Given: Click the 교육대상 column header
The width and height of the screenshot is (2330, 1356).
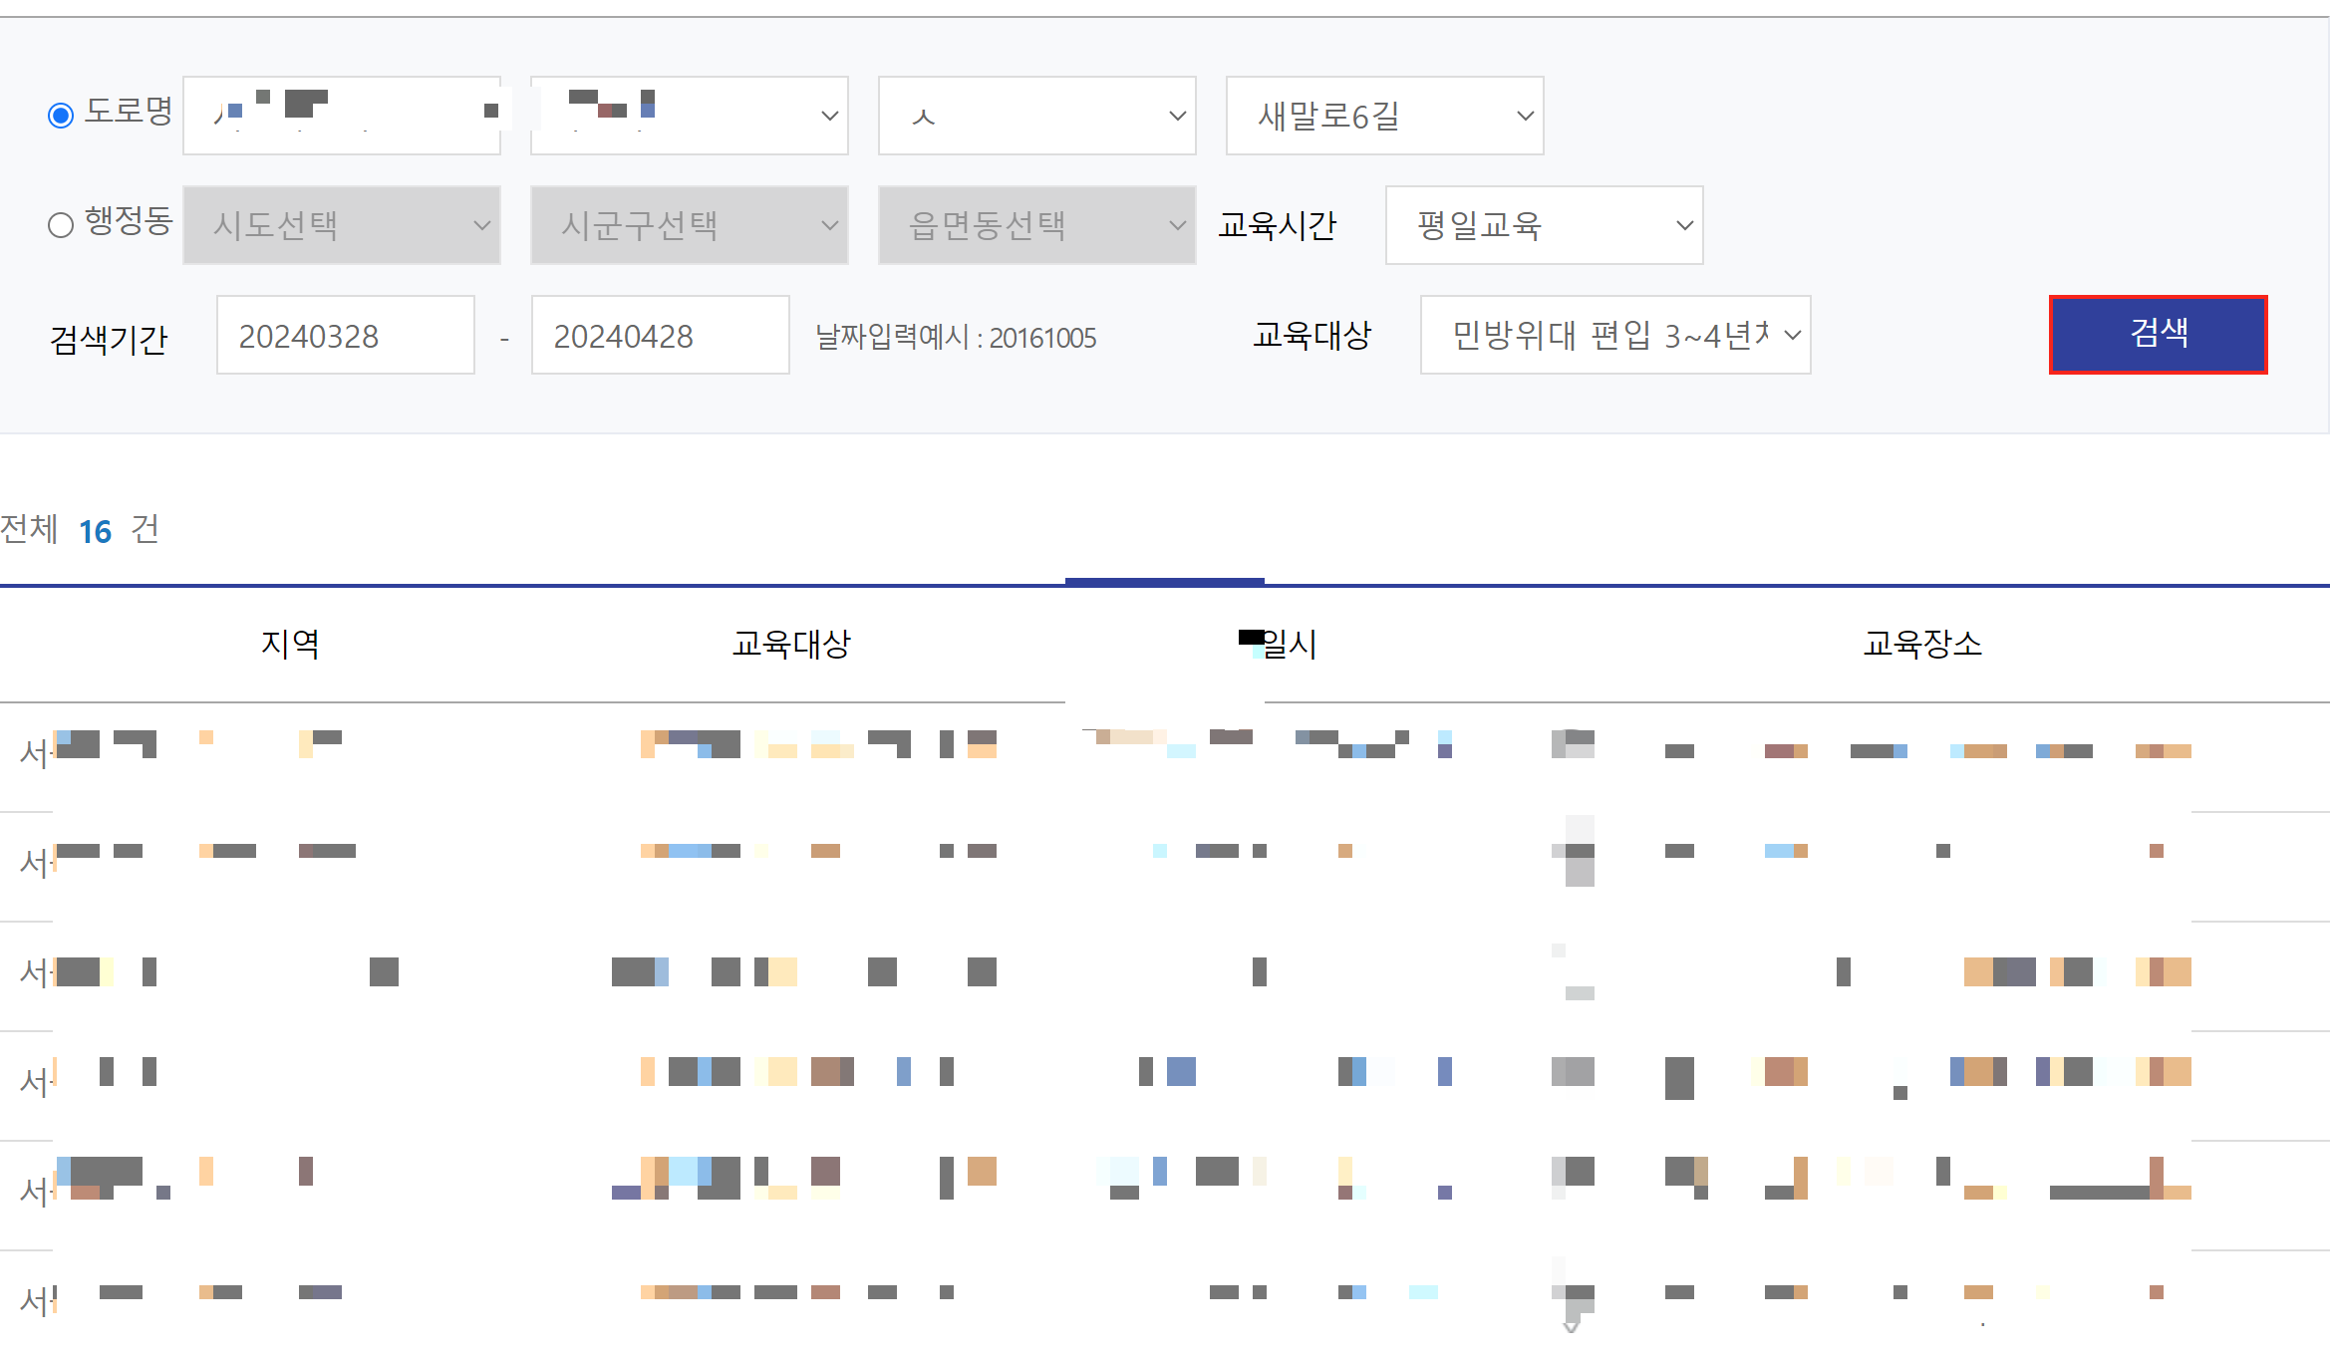Looking at the screenshot, I should 791,644.
